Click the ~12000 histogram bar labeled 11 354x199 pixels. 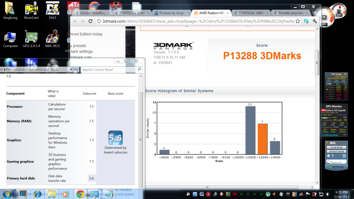point(251,130)
